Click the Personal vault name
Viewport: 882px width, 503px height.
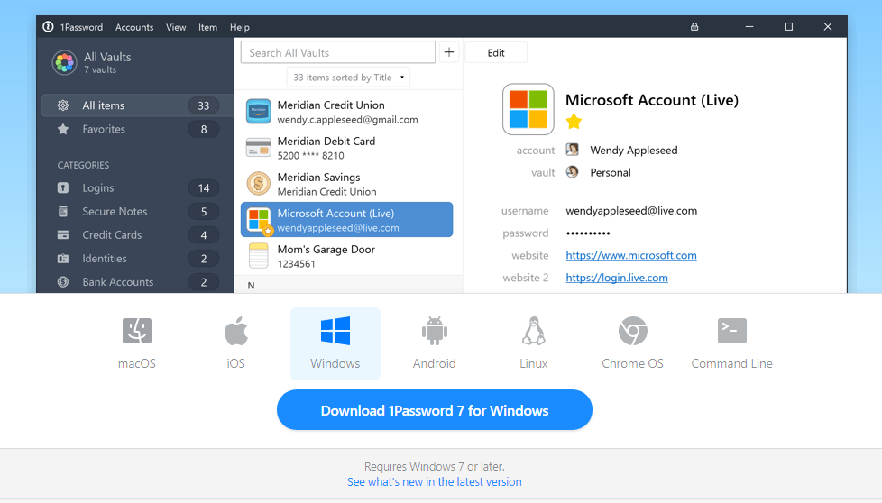611,172
